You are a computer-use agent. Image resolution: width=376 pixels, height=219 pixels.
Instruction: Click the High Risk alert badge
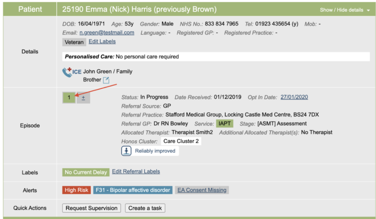pyautogui.click(x=76, y=190)
